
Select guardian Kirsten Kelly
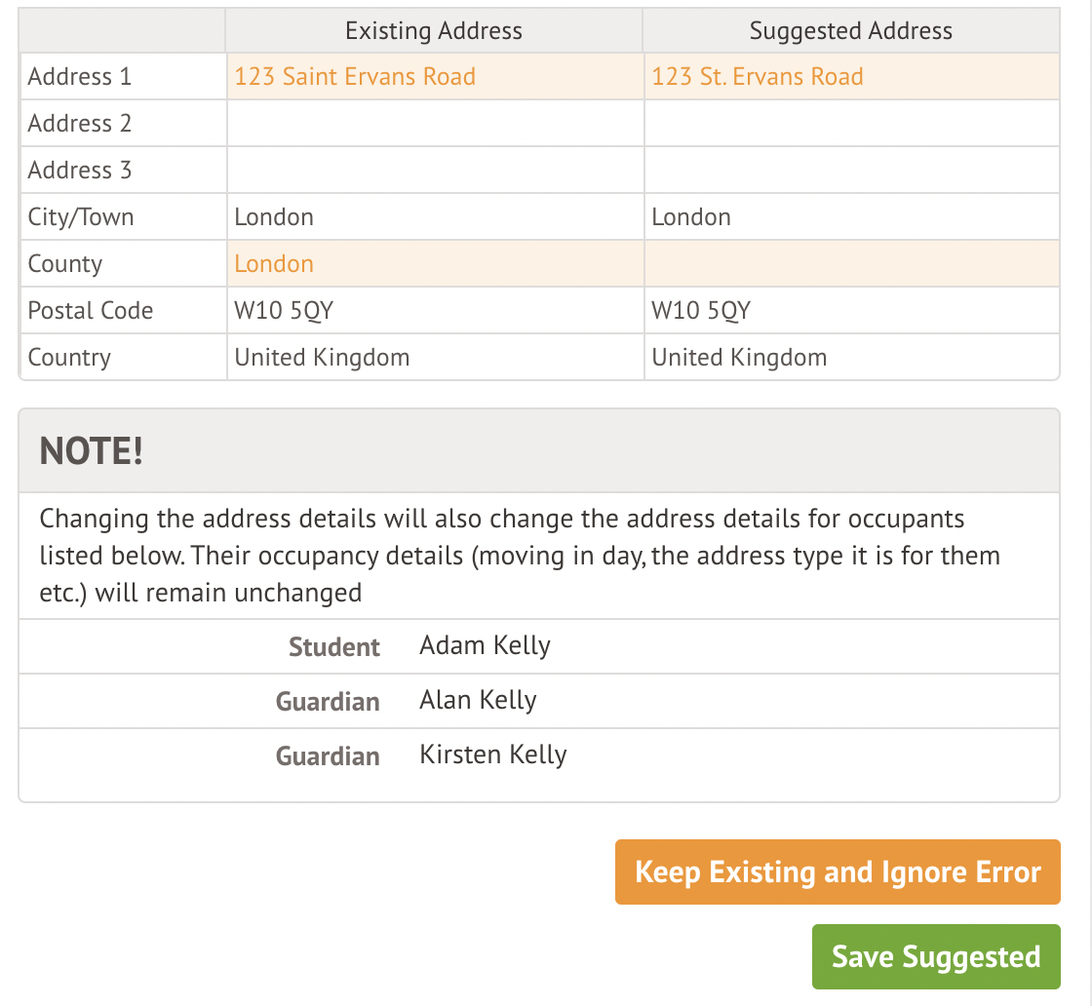(x=492, y=754)
